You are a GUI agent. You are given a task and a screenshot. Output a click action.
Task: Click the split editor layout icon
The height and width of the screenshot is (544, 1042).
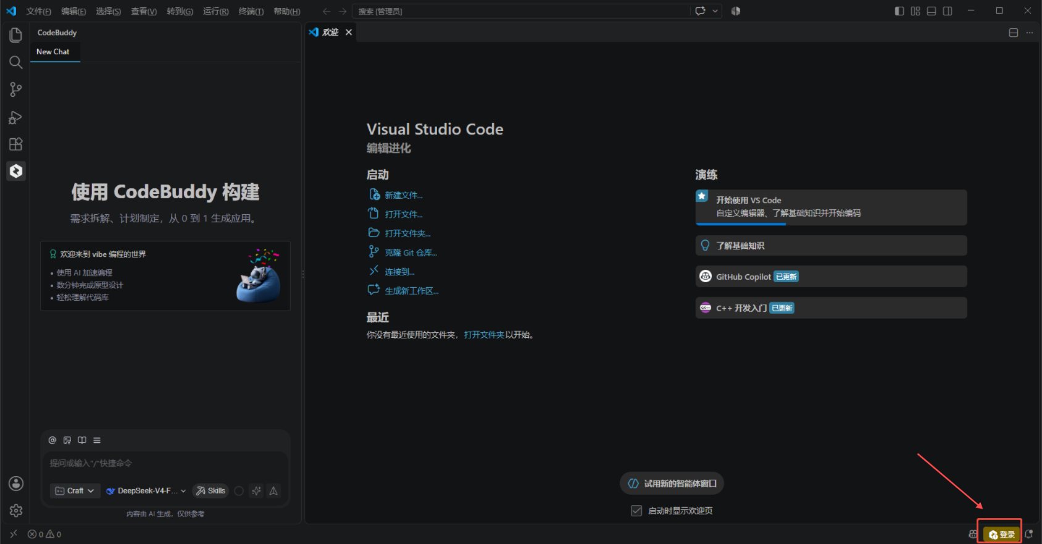coord(1014,33)
